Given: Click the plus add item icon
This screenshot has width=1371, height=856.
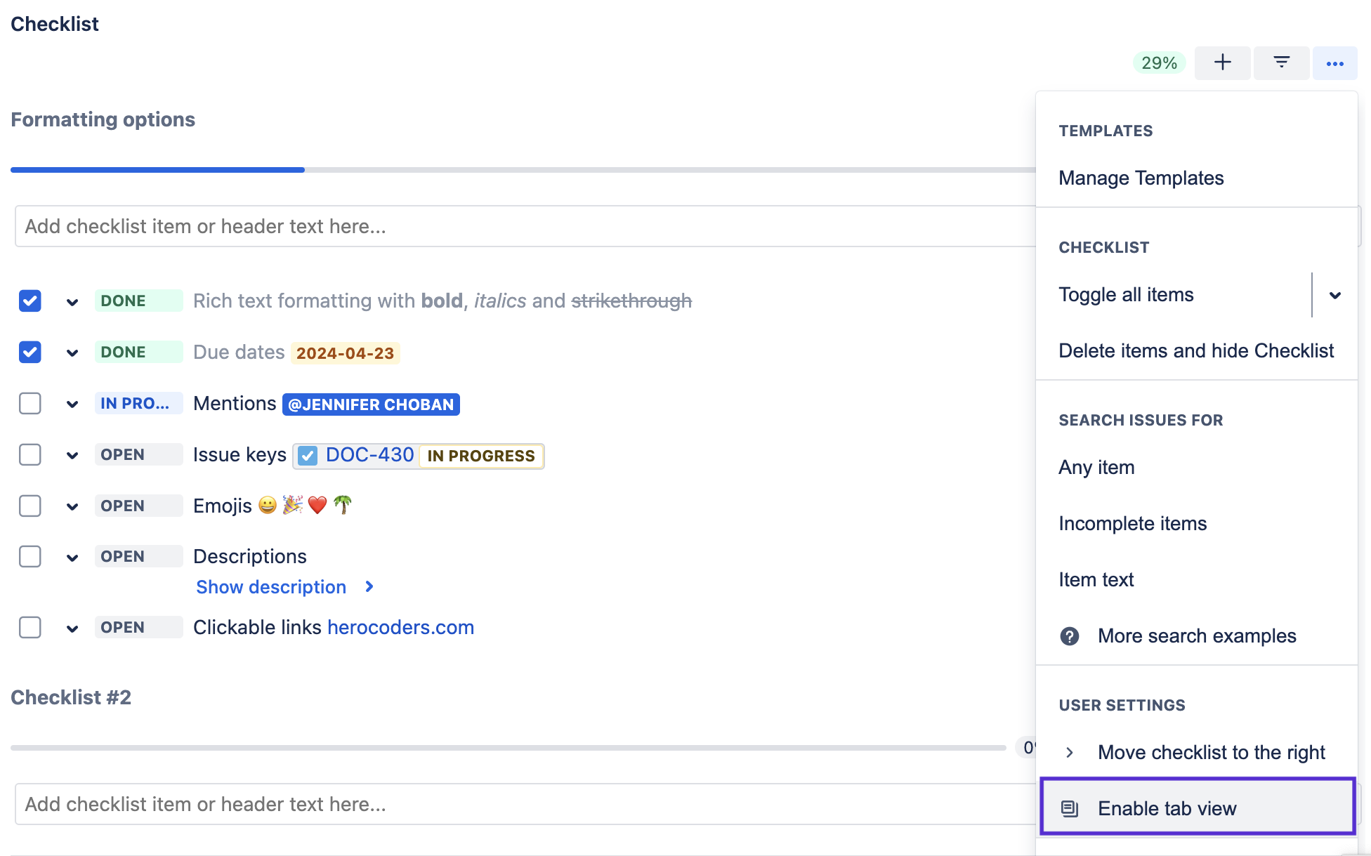Looking at the screenshot, I should click(1222, 62).
